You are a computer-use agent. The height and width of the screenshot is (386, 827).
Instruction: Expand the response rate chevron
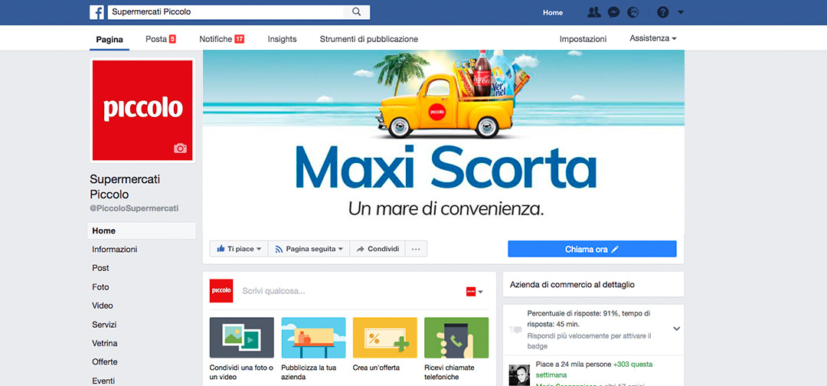pos(677,329)
